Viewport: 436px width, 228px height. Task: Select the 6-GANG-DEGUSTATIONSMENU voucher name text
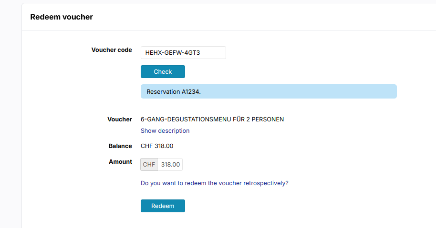212,119
